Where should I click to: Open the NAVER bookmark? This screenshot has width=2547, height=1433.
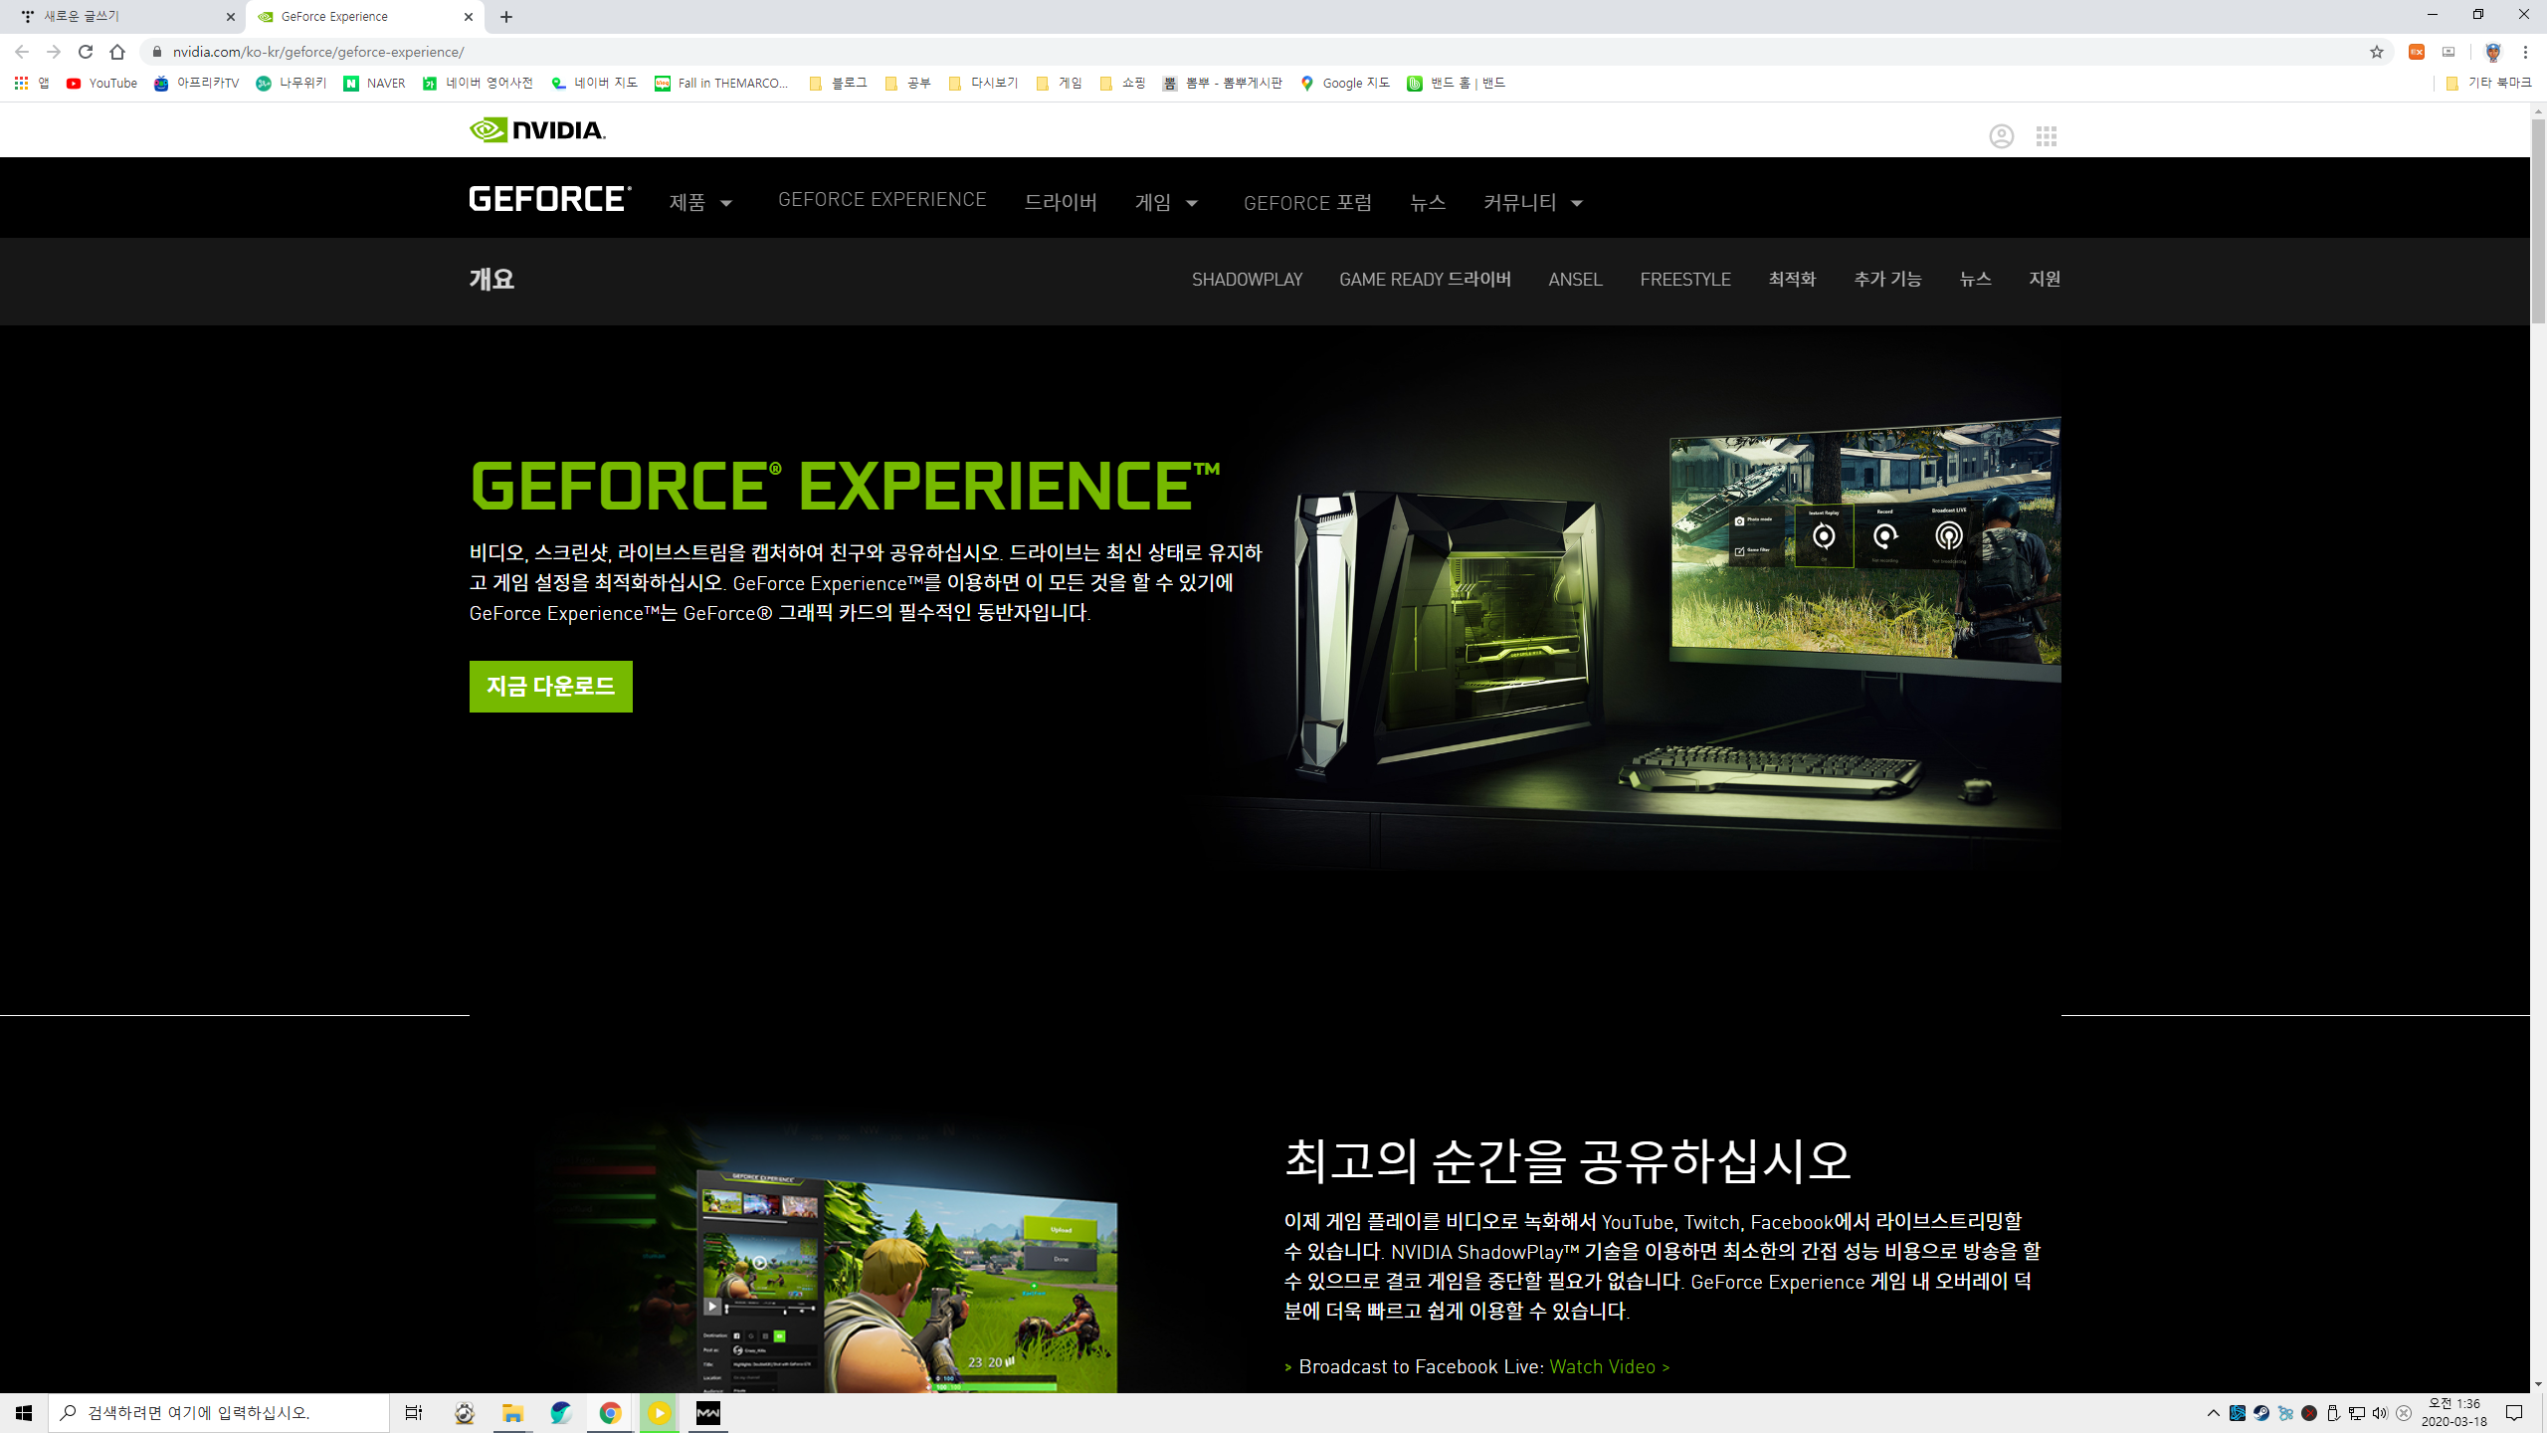[x=374, y=84]
